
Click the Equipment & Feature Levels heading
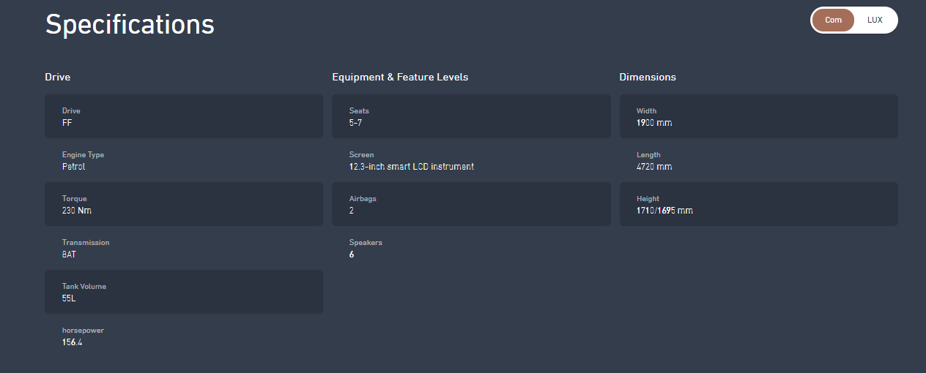(x=400, y=77)
